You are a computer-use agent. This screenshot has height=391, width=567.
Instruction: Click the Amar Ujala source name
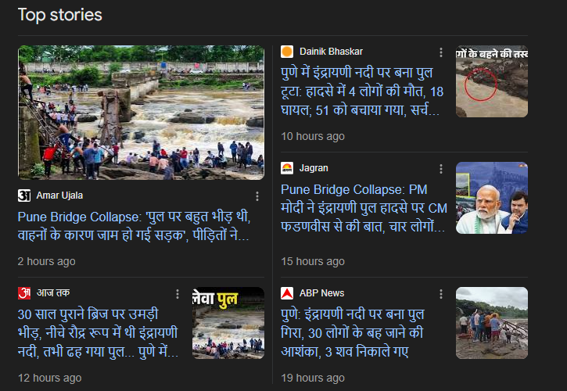tap(59, 195)
